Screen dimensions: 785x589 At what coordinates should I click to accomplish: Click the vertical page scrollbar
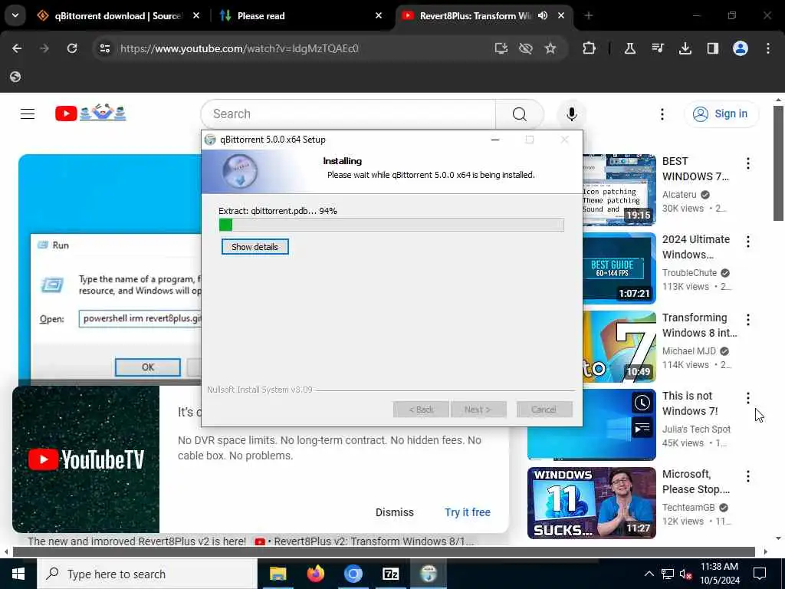tap(778, 163)
